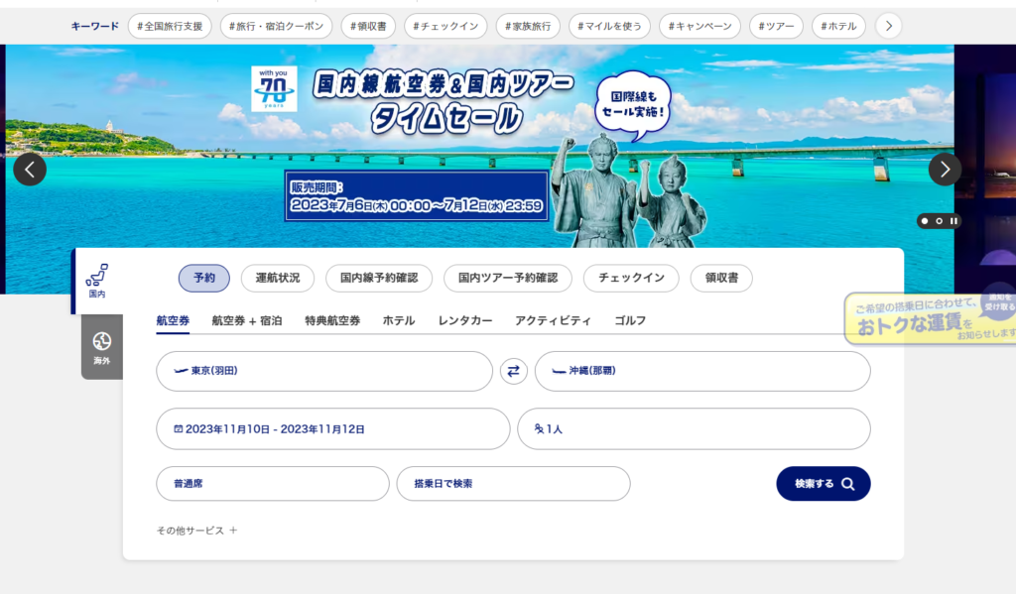Switch to the アクティビティ tab
1016x594 pixels.
(554, 320)
